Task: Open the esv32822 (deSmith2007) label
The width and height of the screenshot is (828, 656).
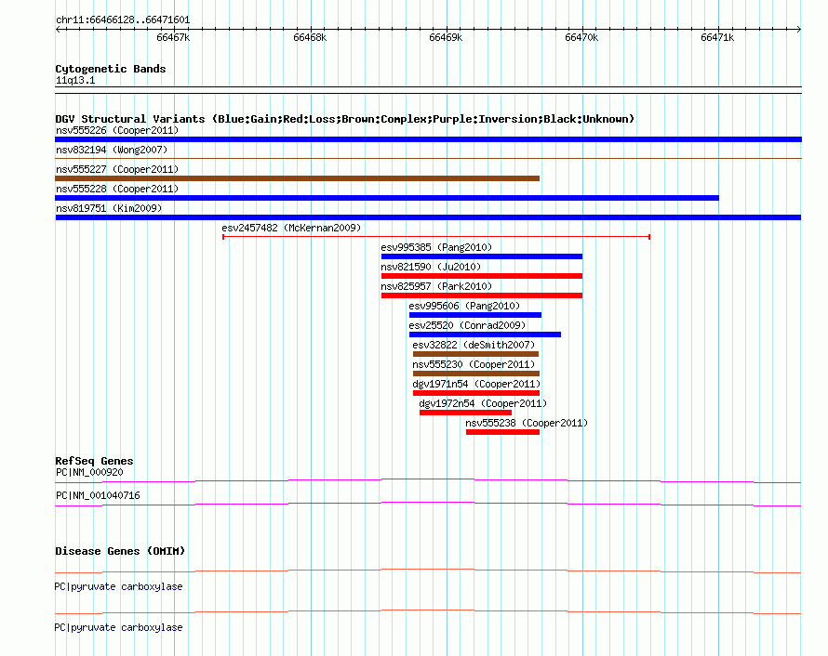Action: [474, 345]
